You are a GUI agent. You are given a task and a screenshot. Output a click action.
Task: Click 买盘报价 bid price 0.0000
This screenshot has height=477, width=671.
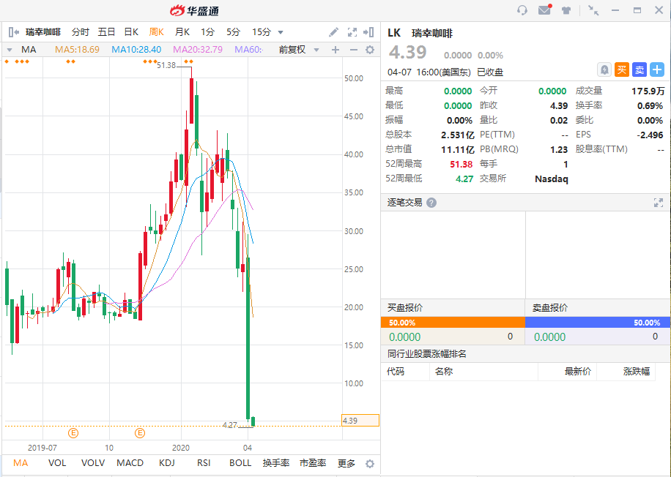(405, 337)
